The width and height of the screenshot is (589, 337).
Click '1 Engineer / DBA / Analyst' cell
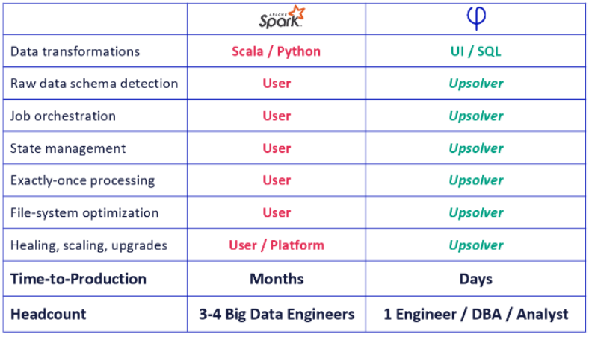tap(476, 315)
